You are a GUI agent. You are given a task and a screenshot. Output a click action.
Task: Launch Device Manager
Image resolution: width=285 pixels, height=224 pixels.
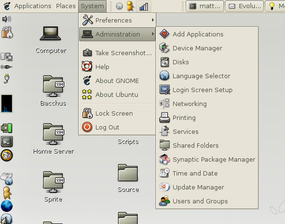(207, 48)
